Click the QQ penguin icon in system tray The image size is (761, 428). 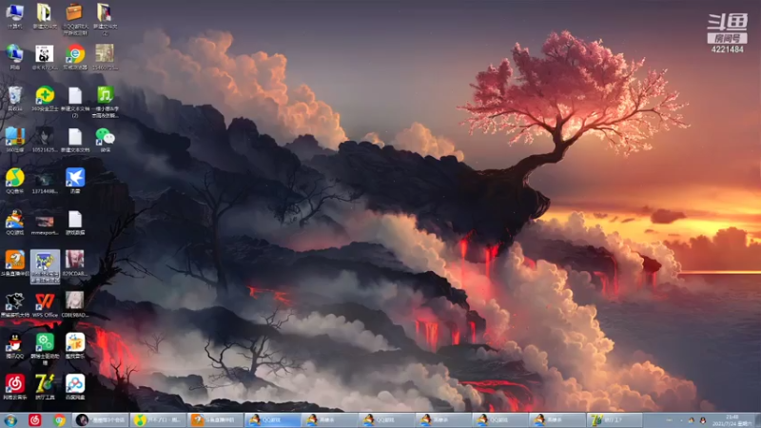coord(702,420)
